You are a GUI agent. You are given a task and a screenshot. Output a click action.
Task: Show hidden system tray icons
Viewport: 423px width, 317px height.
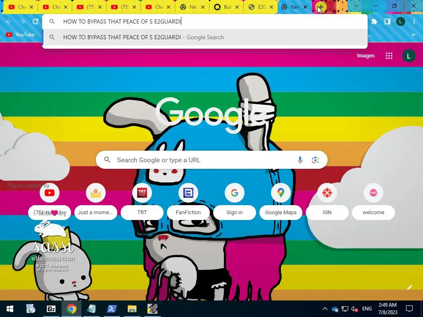(x=325, y=309)
